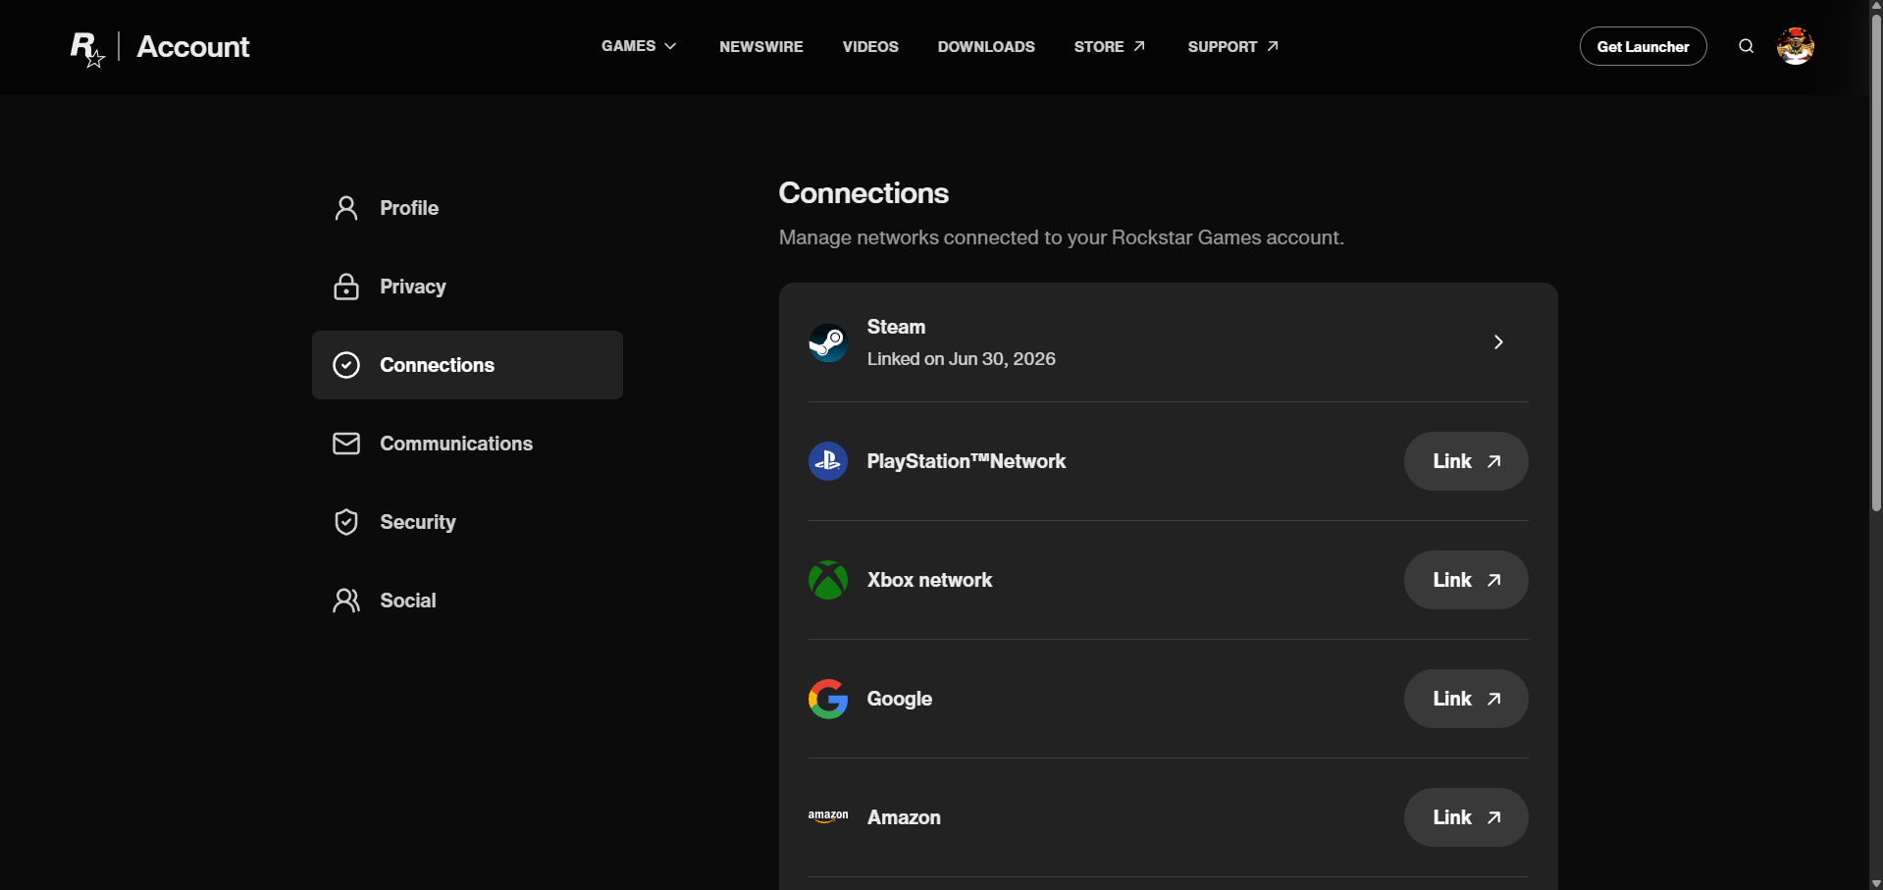Click the 'Linked on Jun 30, 2026' text
The height and width of the screenshot is (890, 1883).
coord(962,359)
